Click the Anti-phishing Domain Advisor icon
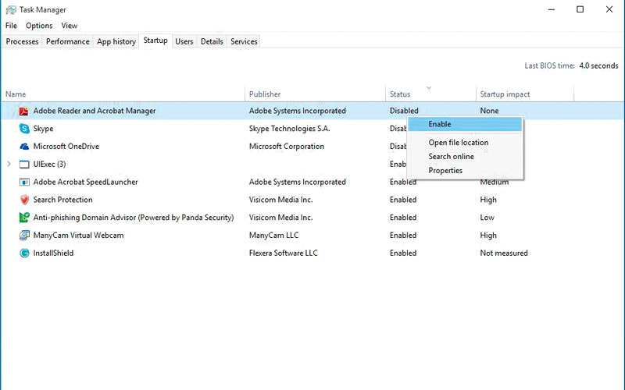Viewport: 625px width, 390px height. [24, 218]
